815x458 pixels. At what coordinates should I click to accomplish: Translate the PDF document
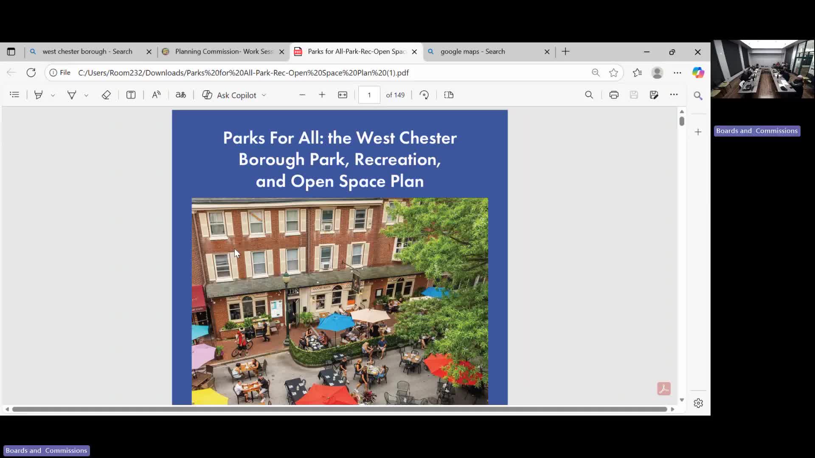point(180,95)
